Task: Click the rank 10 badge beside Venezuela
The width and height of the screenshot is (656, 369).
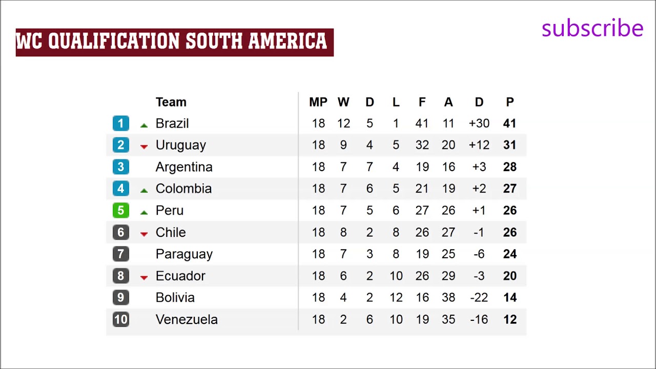Action: click(x=121, y=319)
